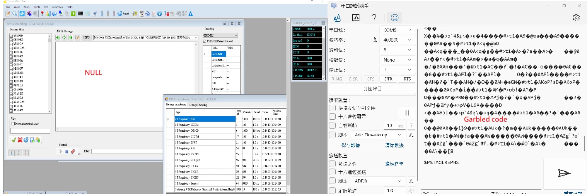The image size is (587, 194).
Task: Click the waveform chart icon in serial assistant
Action: point(356,17)
